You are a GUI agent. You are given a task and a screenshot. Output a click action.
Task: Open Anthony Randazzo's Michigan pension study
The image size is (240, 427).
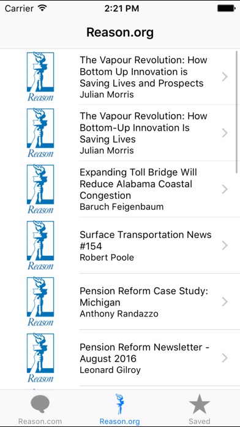[x=120, y=302]
